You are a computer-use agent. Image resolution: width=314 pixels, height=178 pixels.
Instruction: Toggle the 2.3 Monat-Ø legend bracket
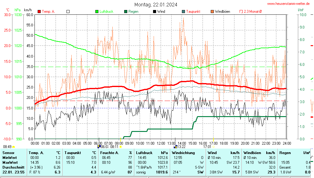pos(241,12)
